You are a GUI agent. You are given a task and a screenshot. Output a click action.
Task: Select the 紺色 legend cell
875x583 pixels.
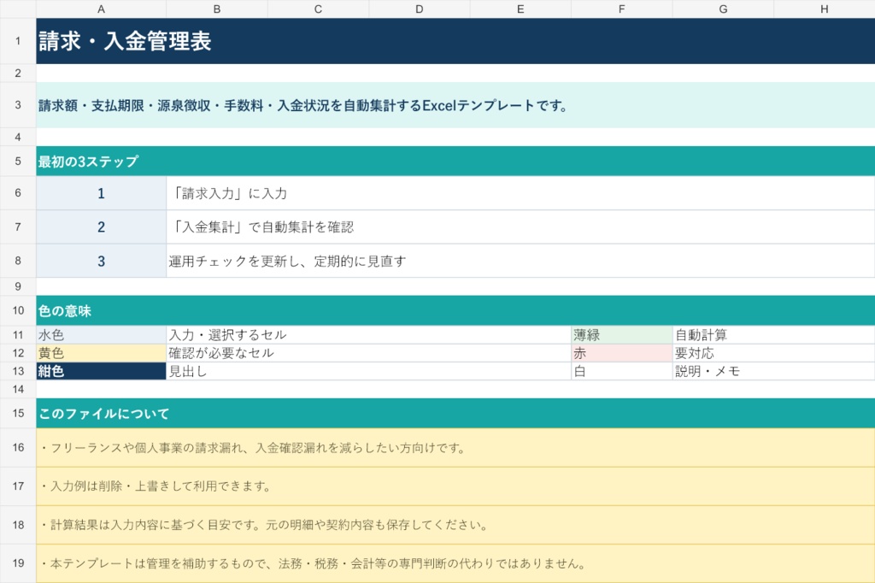101,371
